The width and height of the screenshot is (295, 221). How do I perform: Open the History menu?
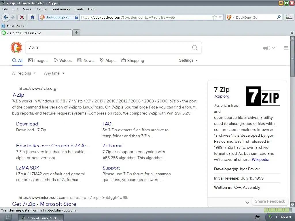pyautogui.click(x=41, y=9)
